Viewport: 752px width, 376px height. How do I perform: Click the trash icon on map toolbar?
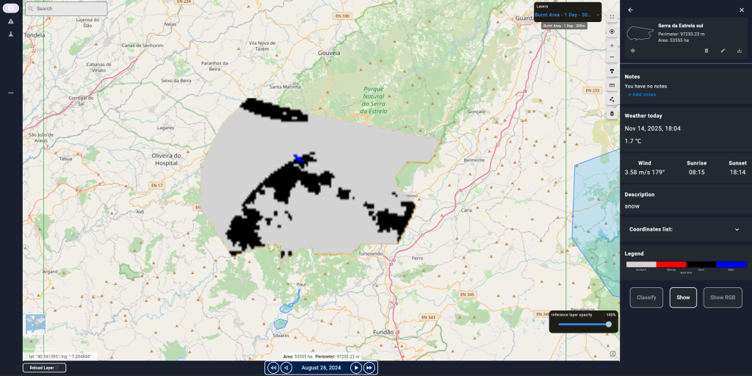pos(612,114)
